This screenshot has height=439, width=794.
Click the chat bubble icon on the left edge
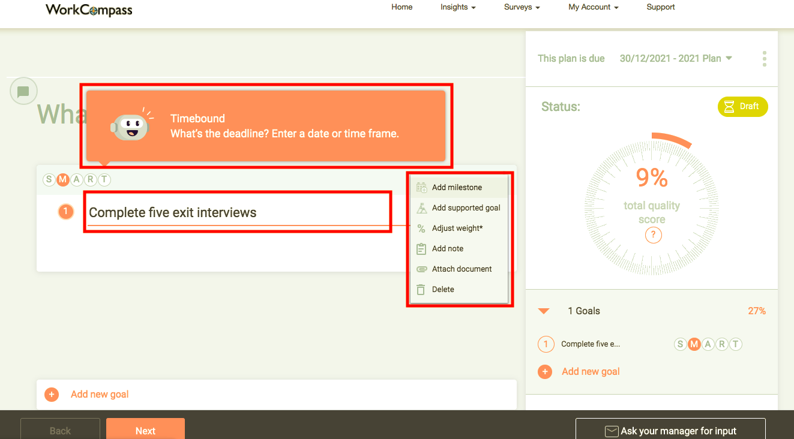23,91
